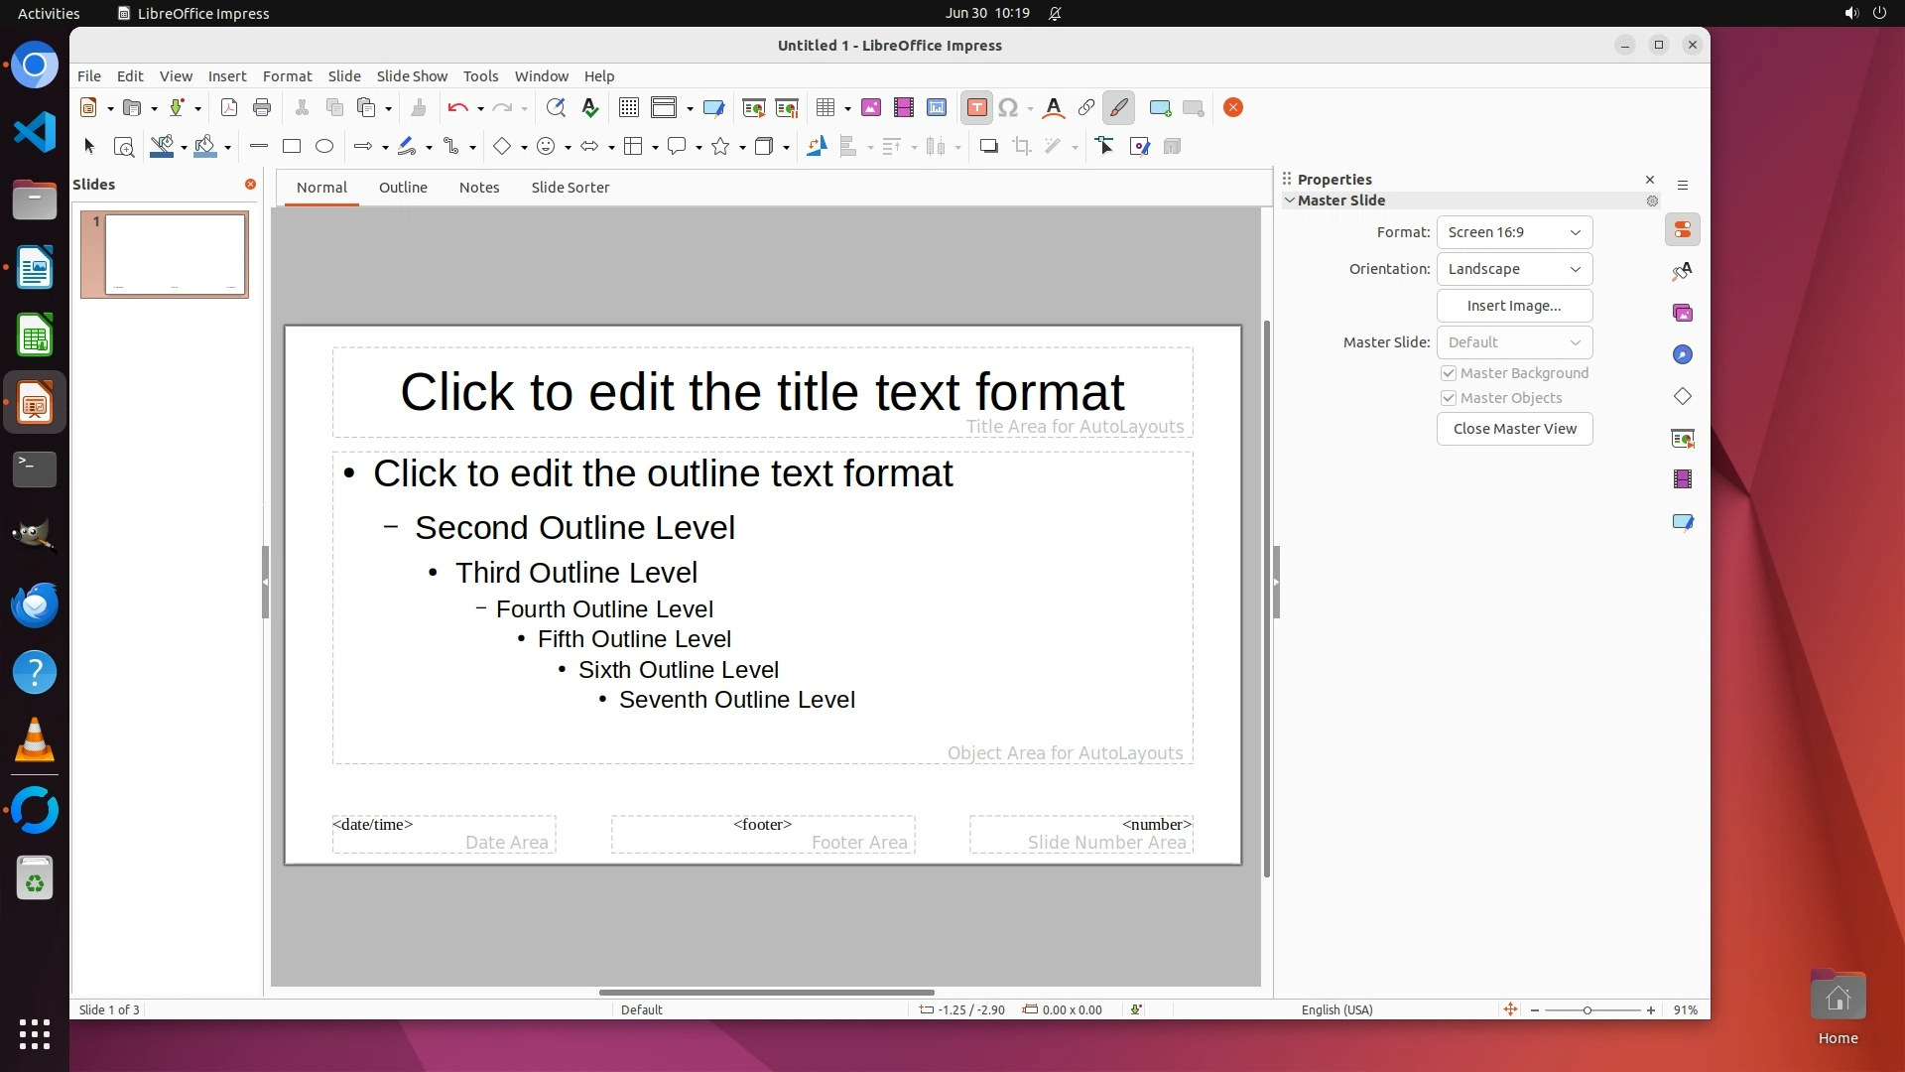
Task: Open the Insert Special Character icon
Action: pos(1008,108)
